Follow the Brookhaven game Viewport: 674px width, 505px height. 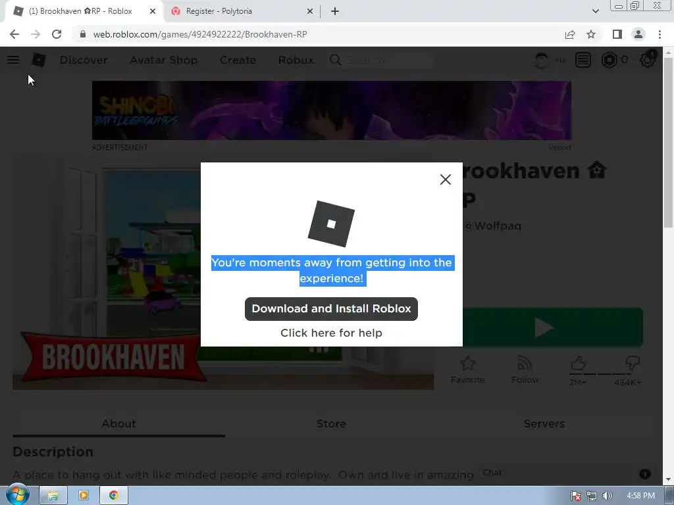point(525,370)
